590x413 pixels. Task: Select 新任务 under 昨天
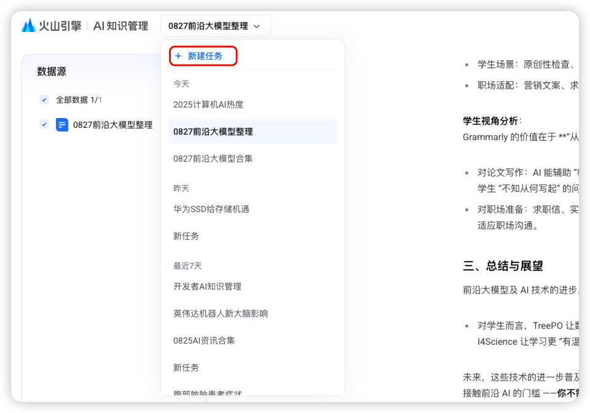click(253, 236)
